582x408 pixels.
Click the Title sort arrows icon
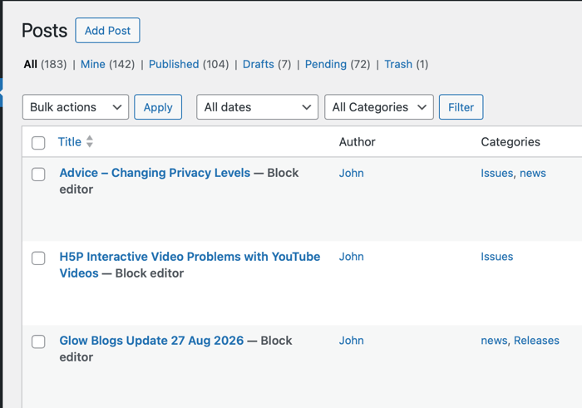pyautogui.click(x=90, y=141)
